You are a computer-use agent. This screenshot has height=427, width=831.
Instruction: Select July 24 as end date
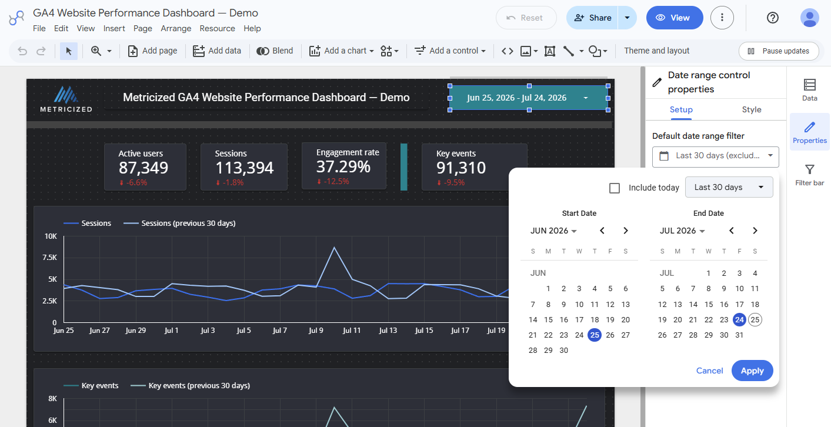(x=739, y=320)
